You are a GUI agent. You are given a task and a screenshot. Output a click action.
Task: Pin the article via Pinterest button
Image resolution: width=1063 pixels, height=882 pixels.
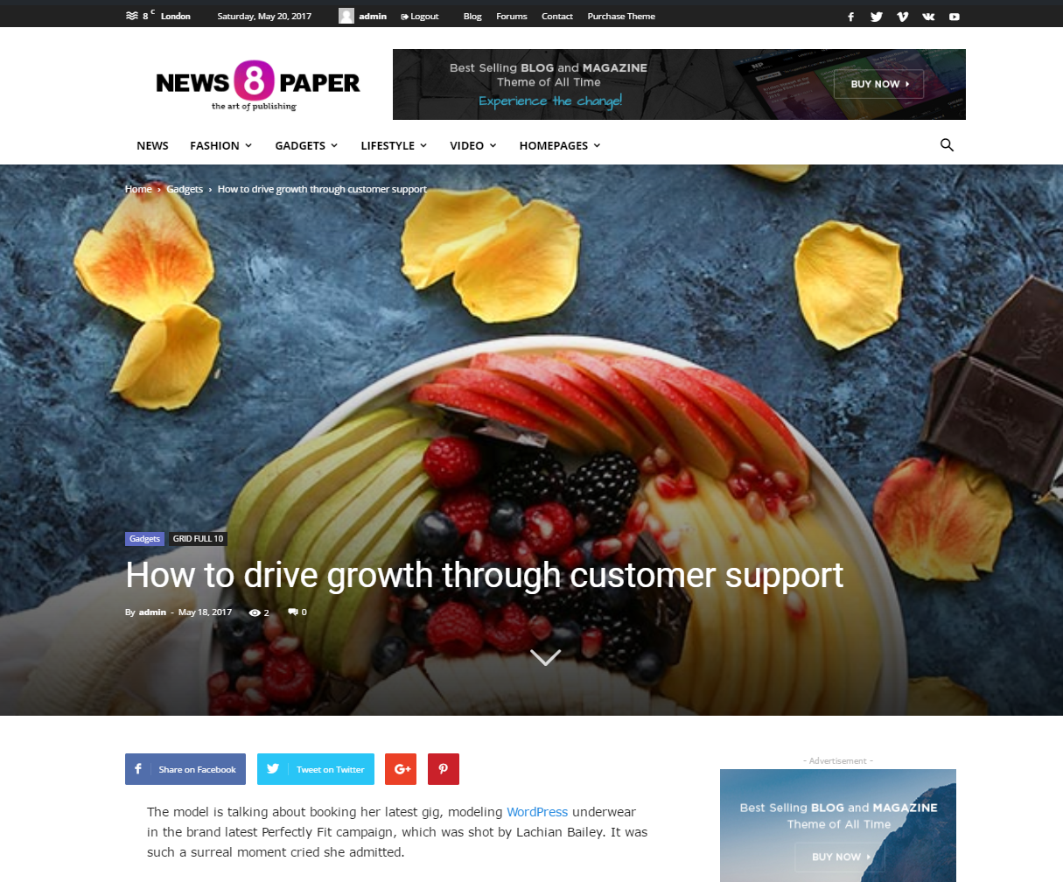[x=444, y=769]
